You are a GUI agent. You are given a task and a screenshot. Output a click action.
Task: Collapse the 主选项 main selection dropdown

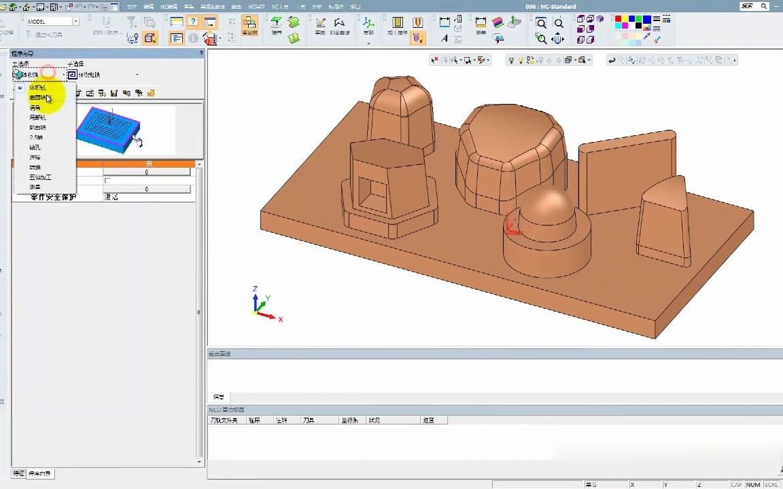pyautogui.click(x=65, y=75)
